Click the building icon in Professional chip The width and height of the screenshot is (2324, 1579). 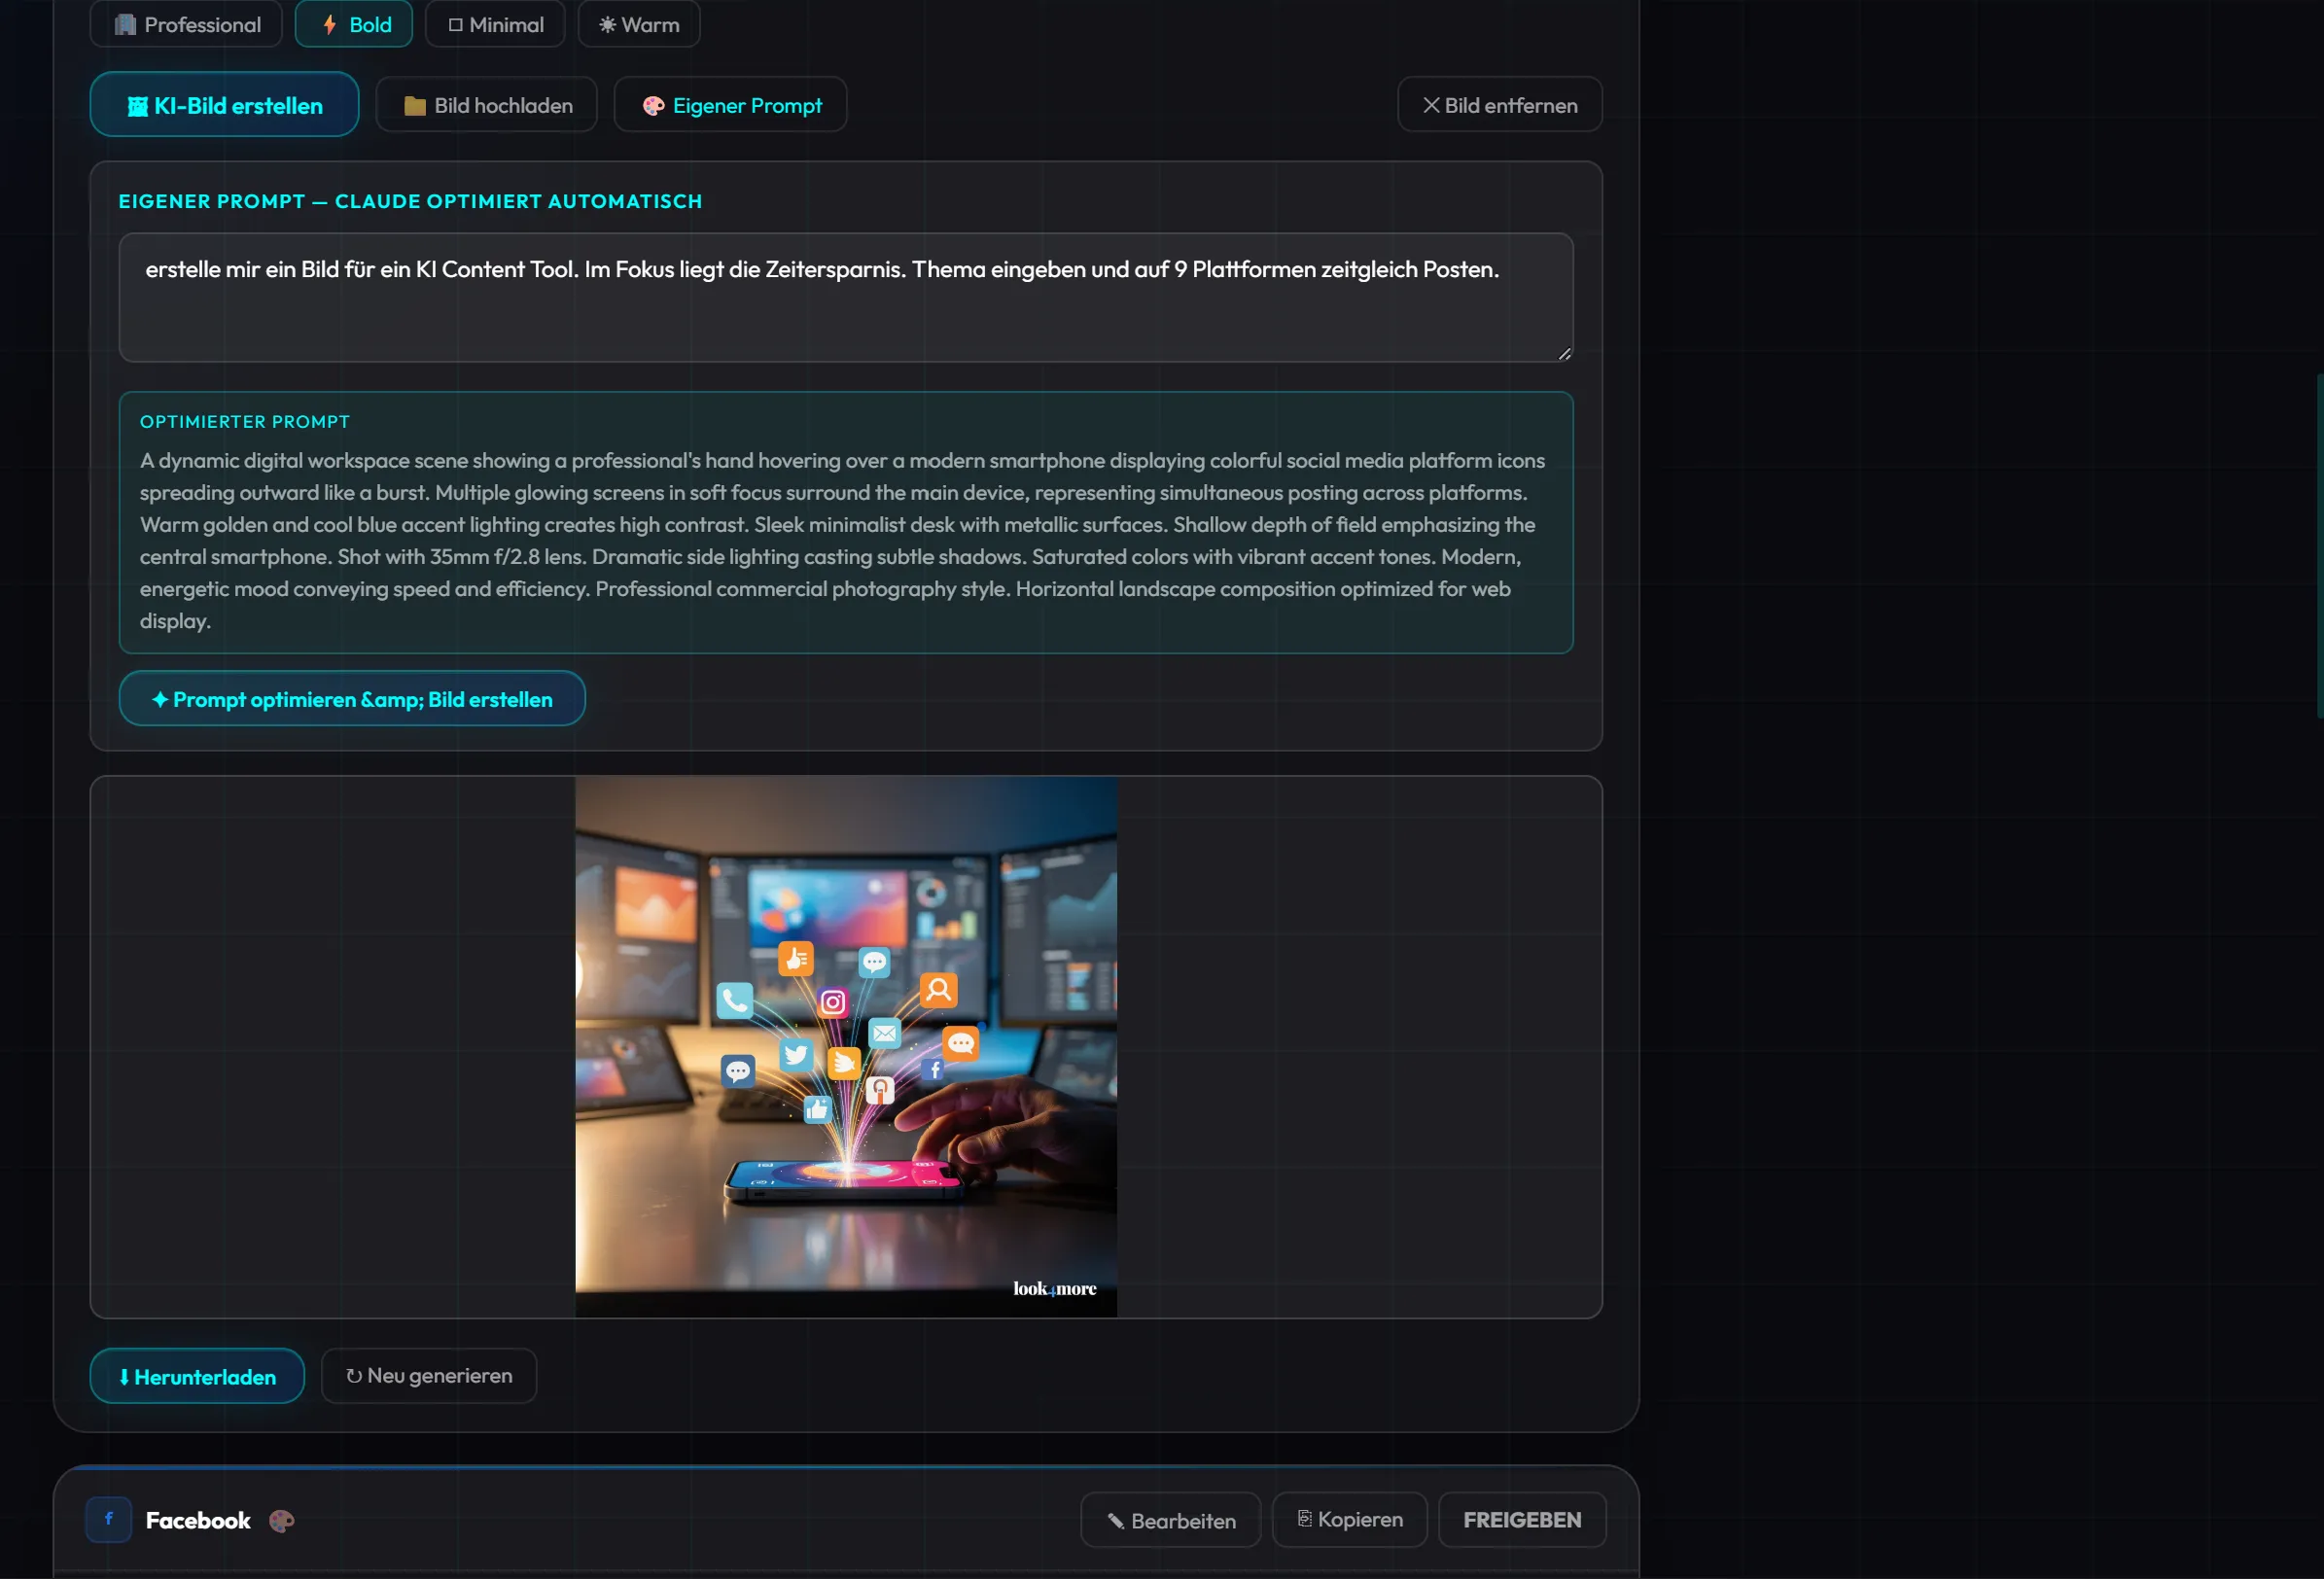tap(125, 25)
